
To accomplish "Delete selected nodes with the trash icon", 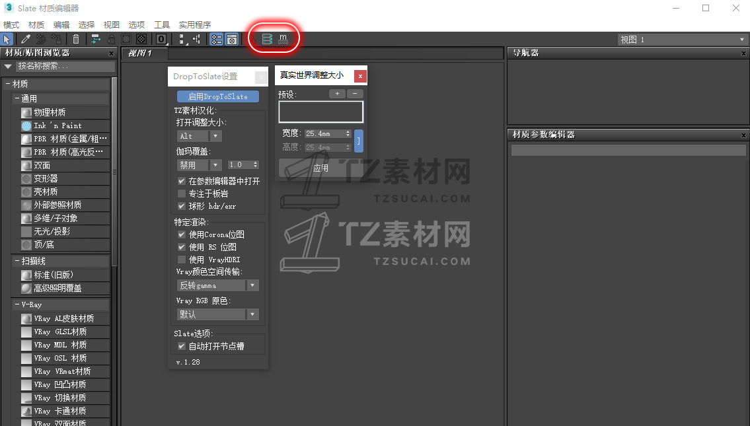I will (x=75, y=39).
